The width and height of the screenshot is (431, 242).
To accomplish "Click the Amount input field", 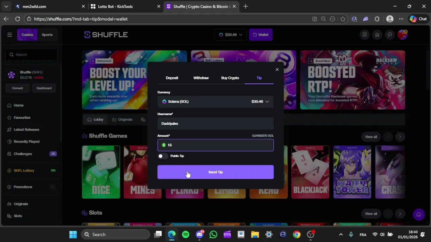I will click(215, 145).
